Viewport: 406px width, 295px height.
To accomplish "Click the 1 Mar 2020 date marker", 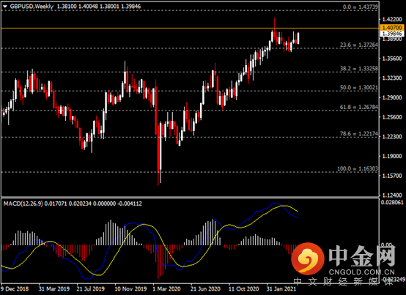I will click(166, 288).
